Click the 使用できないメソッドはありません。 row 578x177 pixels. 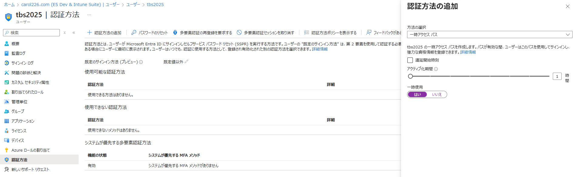(x=243, y=130)
